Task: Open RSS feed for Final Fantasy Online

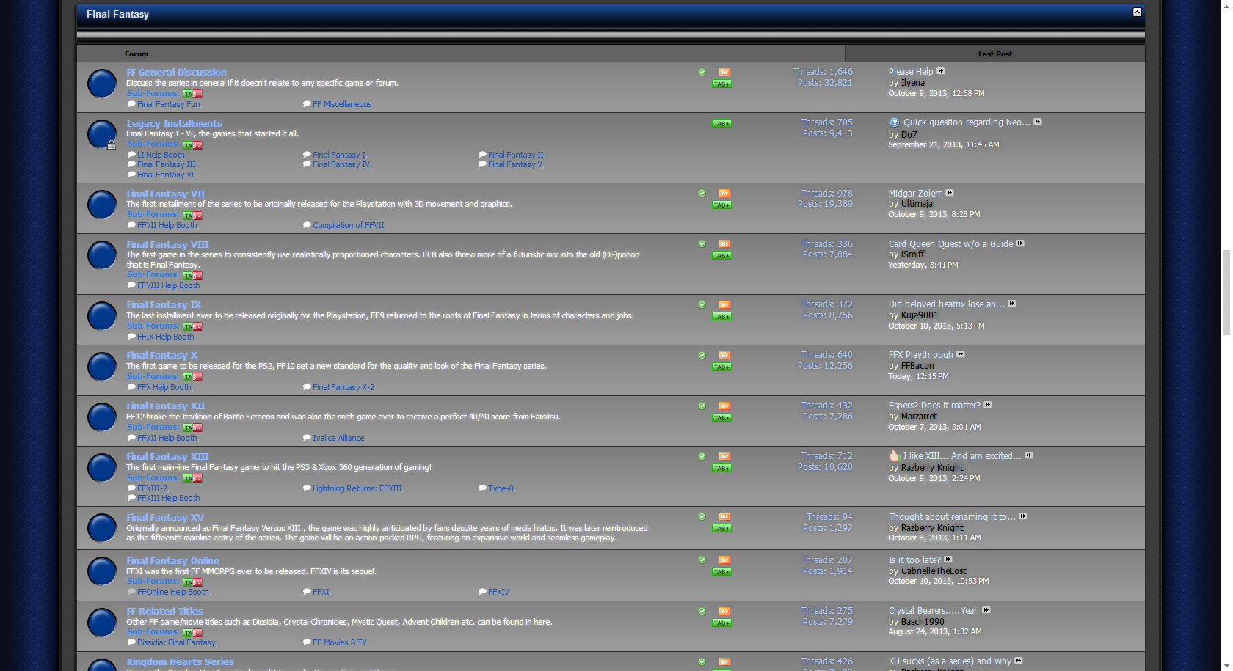Action: point(724,560)
